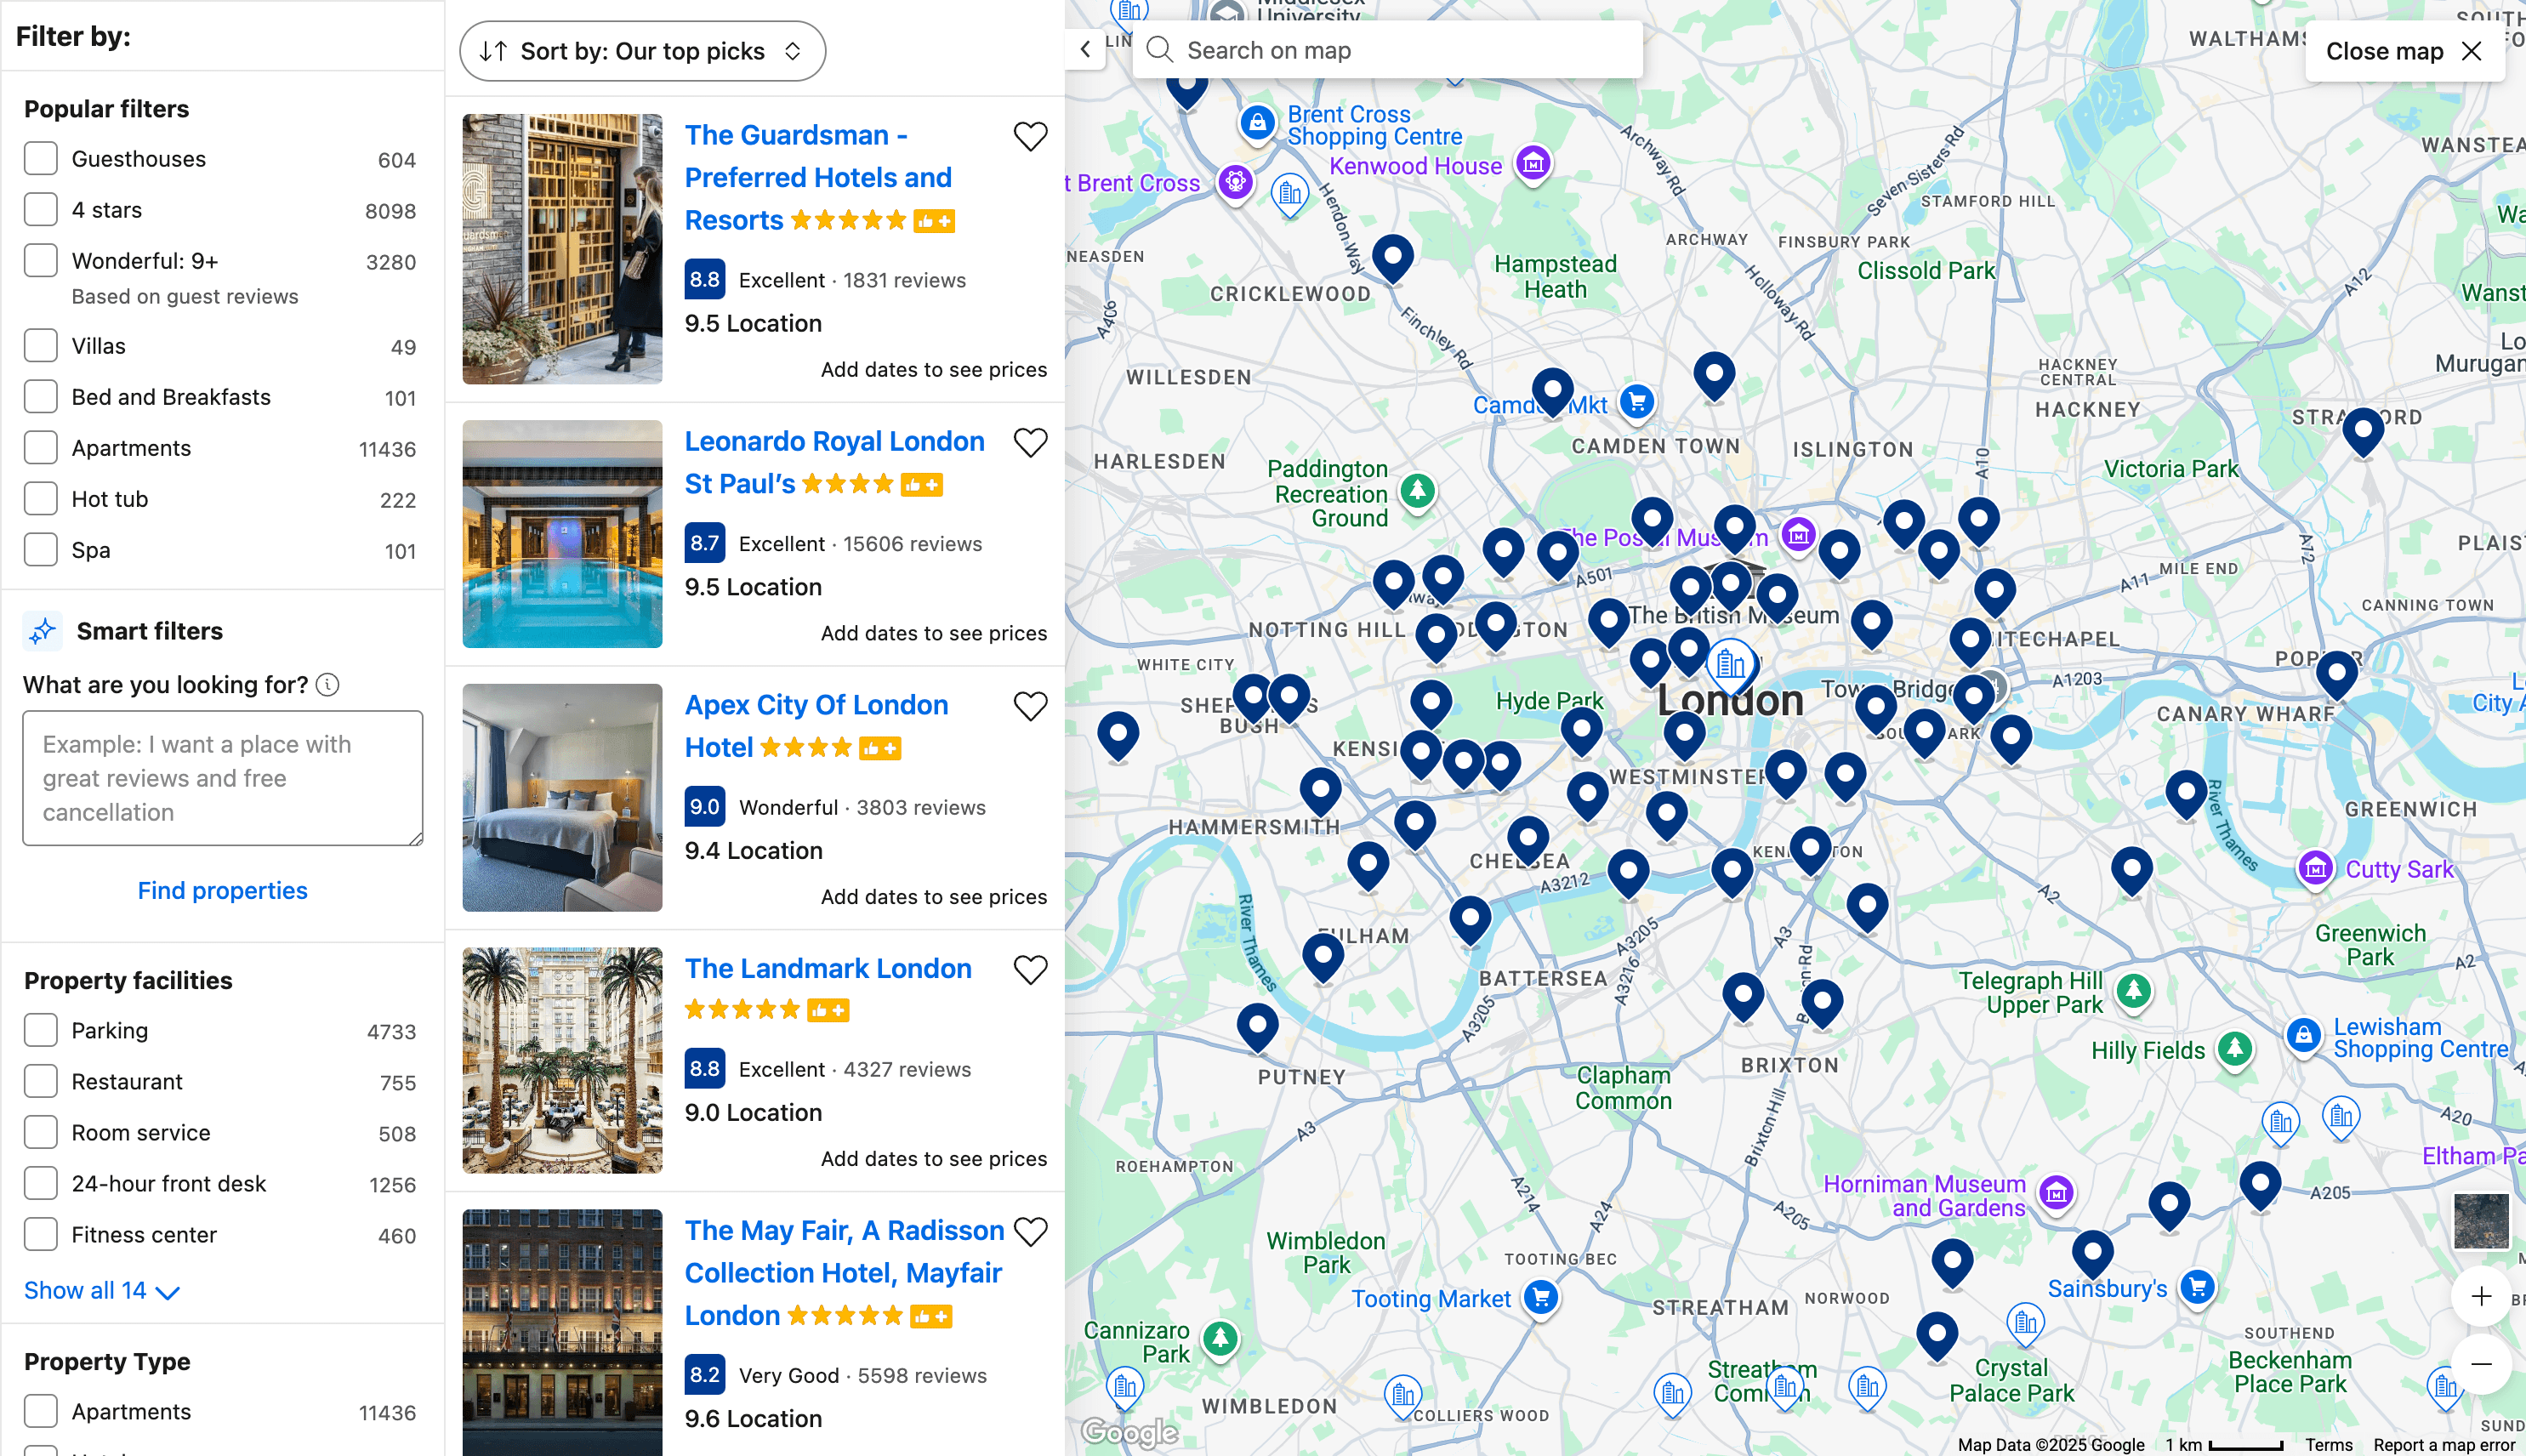This screenshot has width=2526, height=1456.
Task: Switch to satellite view thumbnail
Action: (x=2481, y=1221)
